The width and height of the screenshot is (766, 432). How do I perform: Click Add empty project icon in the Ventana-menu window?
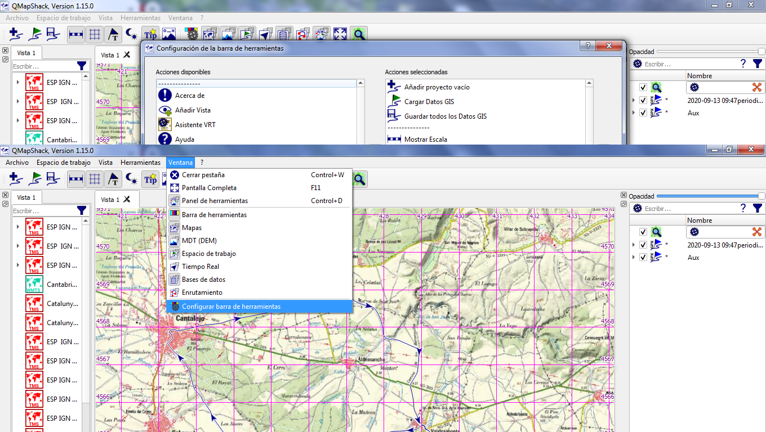[16, 179]
